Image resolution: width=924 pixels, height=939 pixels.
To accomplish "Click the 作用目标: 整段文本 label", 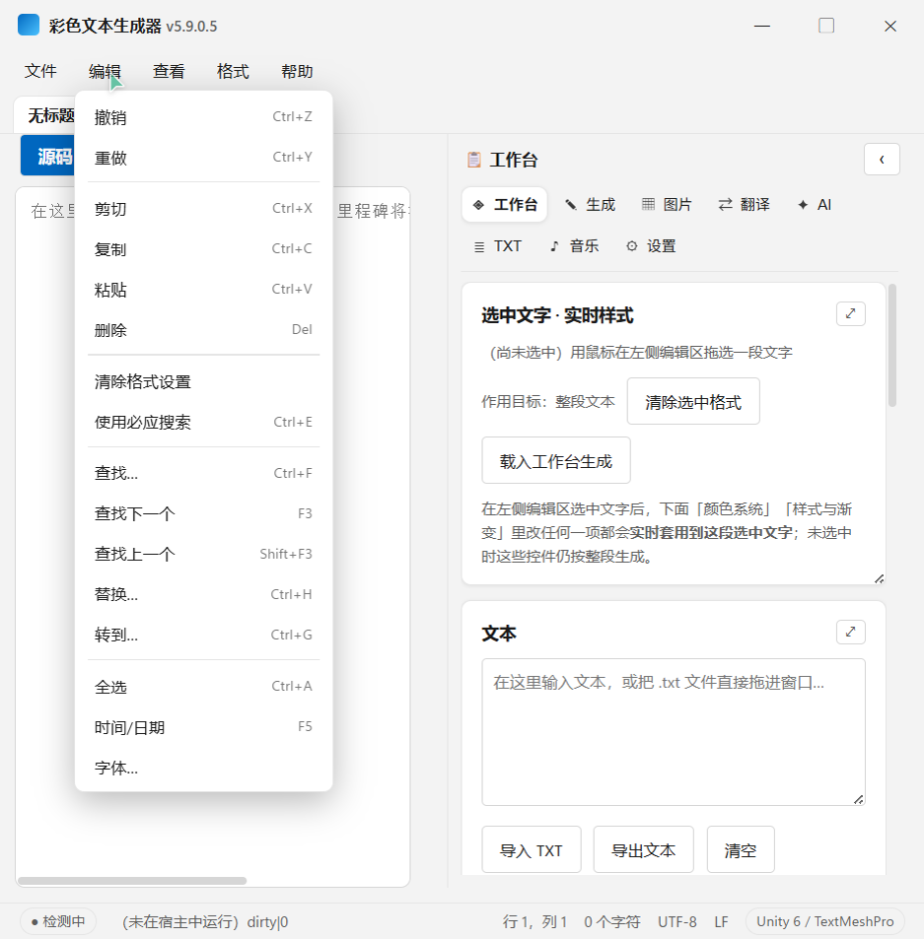I will 547,401.
